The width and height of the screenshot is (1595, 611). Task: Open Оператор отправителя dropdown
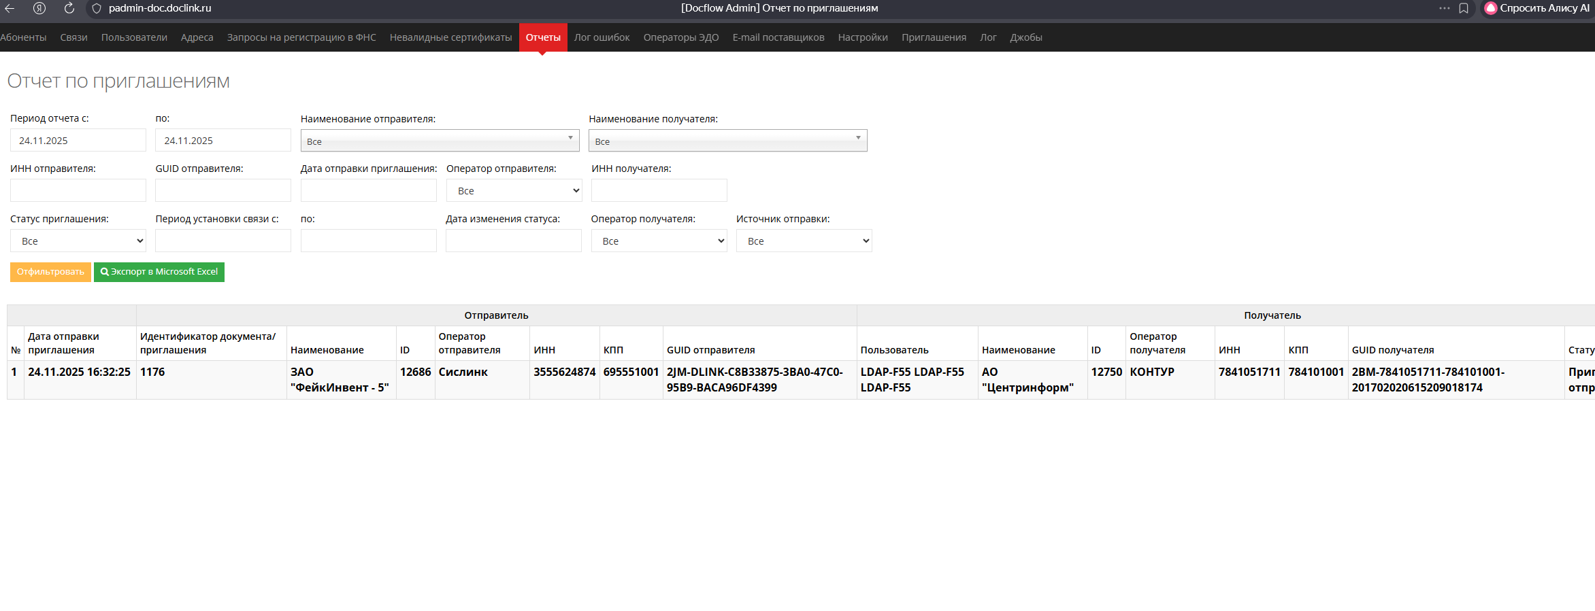point(514,191)
